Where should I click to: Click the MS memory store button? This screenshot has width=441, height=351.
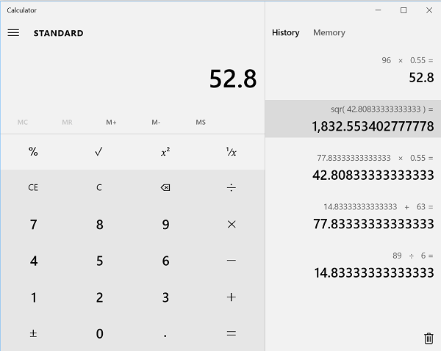click(x=201, y=122)
